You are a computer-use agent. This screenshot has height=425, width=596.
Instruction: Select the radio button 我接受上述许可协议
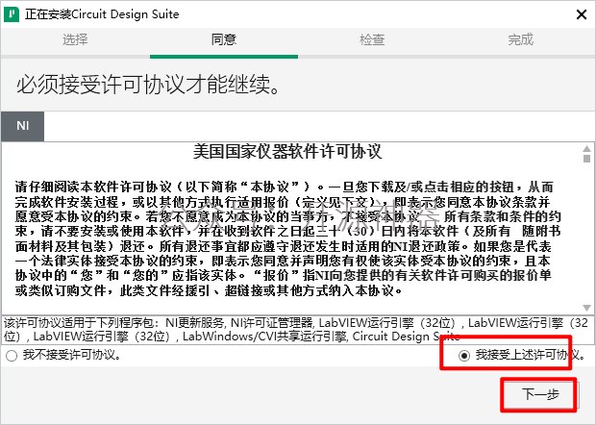point(464,356)
